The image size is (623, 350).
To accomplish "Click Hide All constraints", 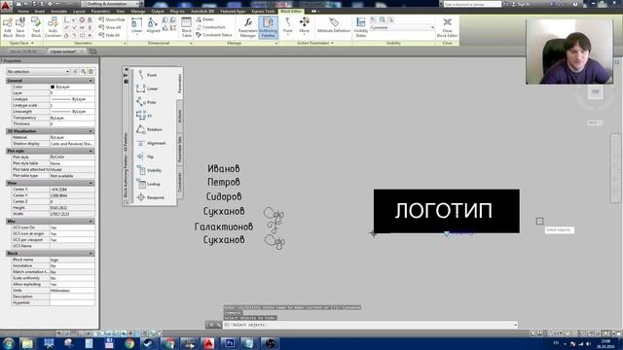I will 110,35.
